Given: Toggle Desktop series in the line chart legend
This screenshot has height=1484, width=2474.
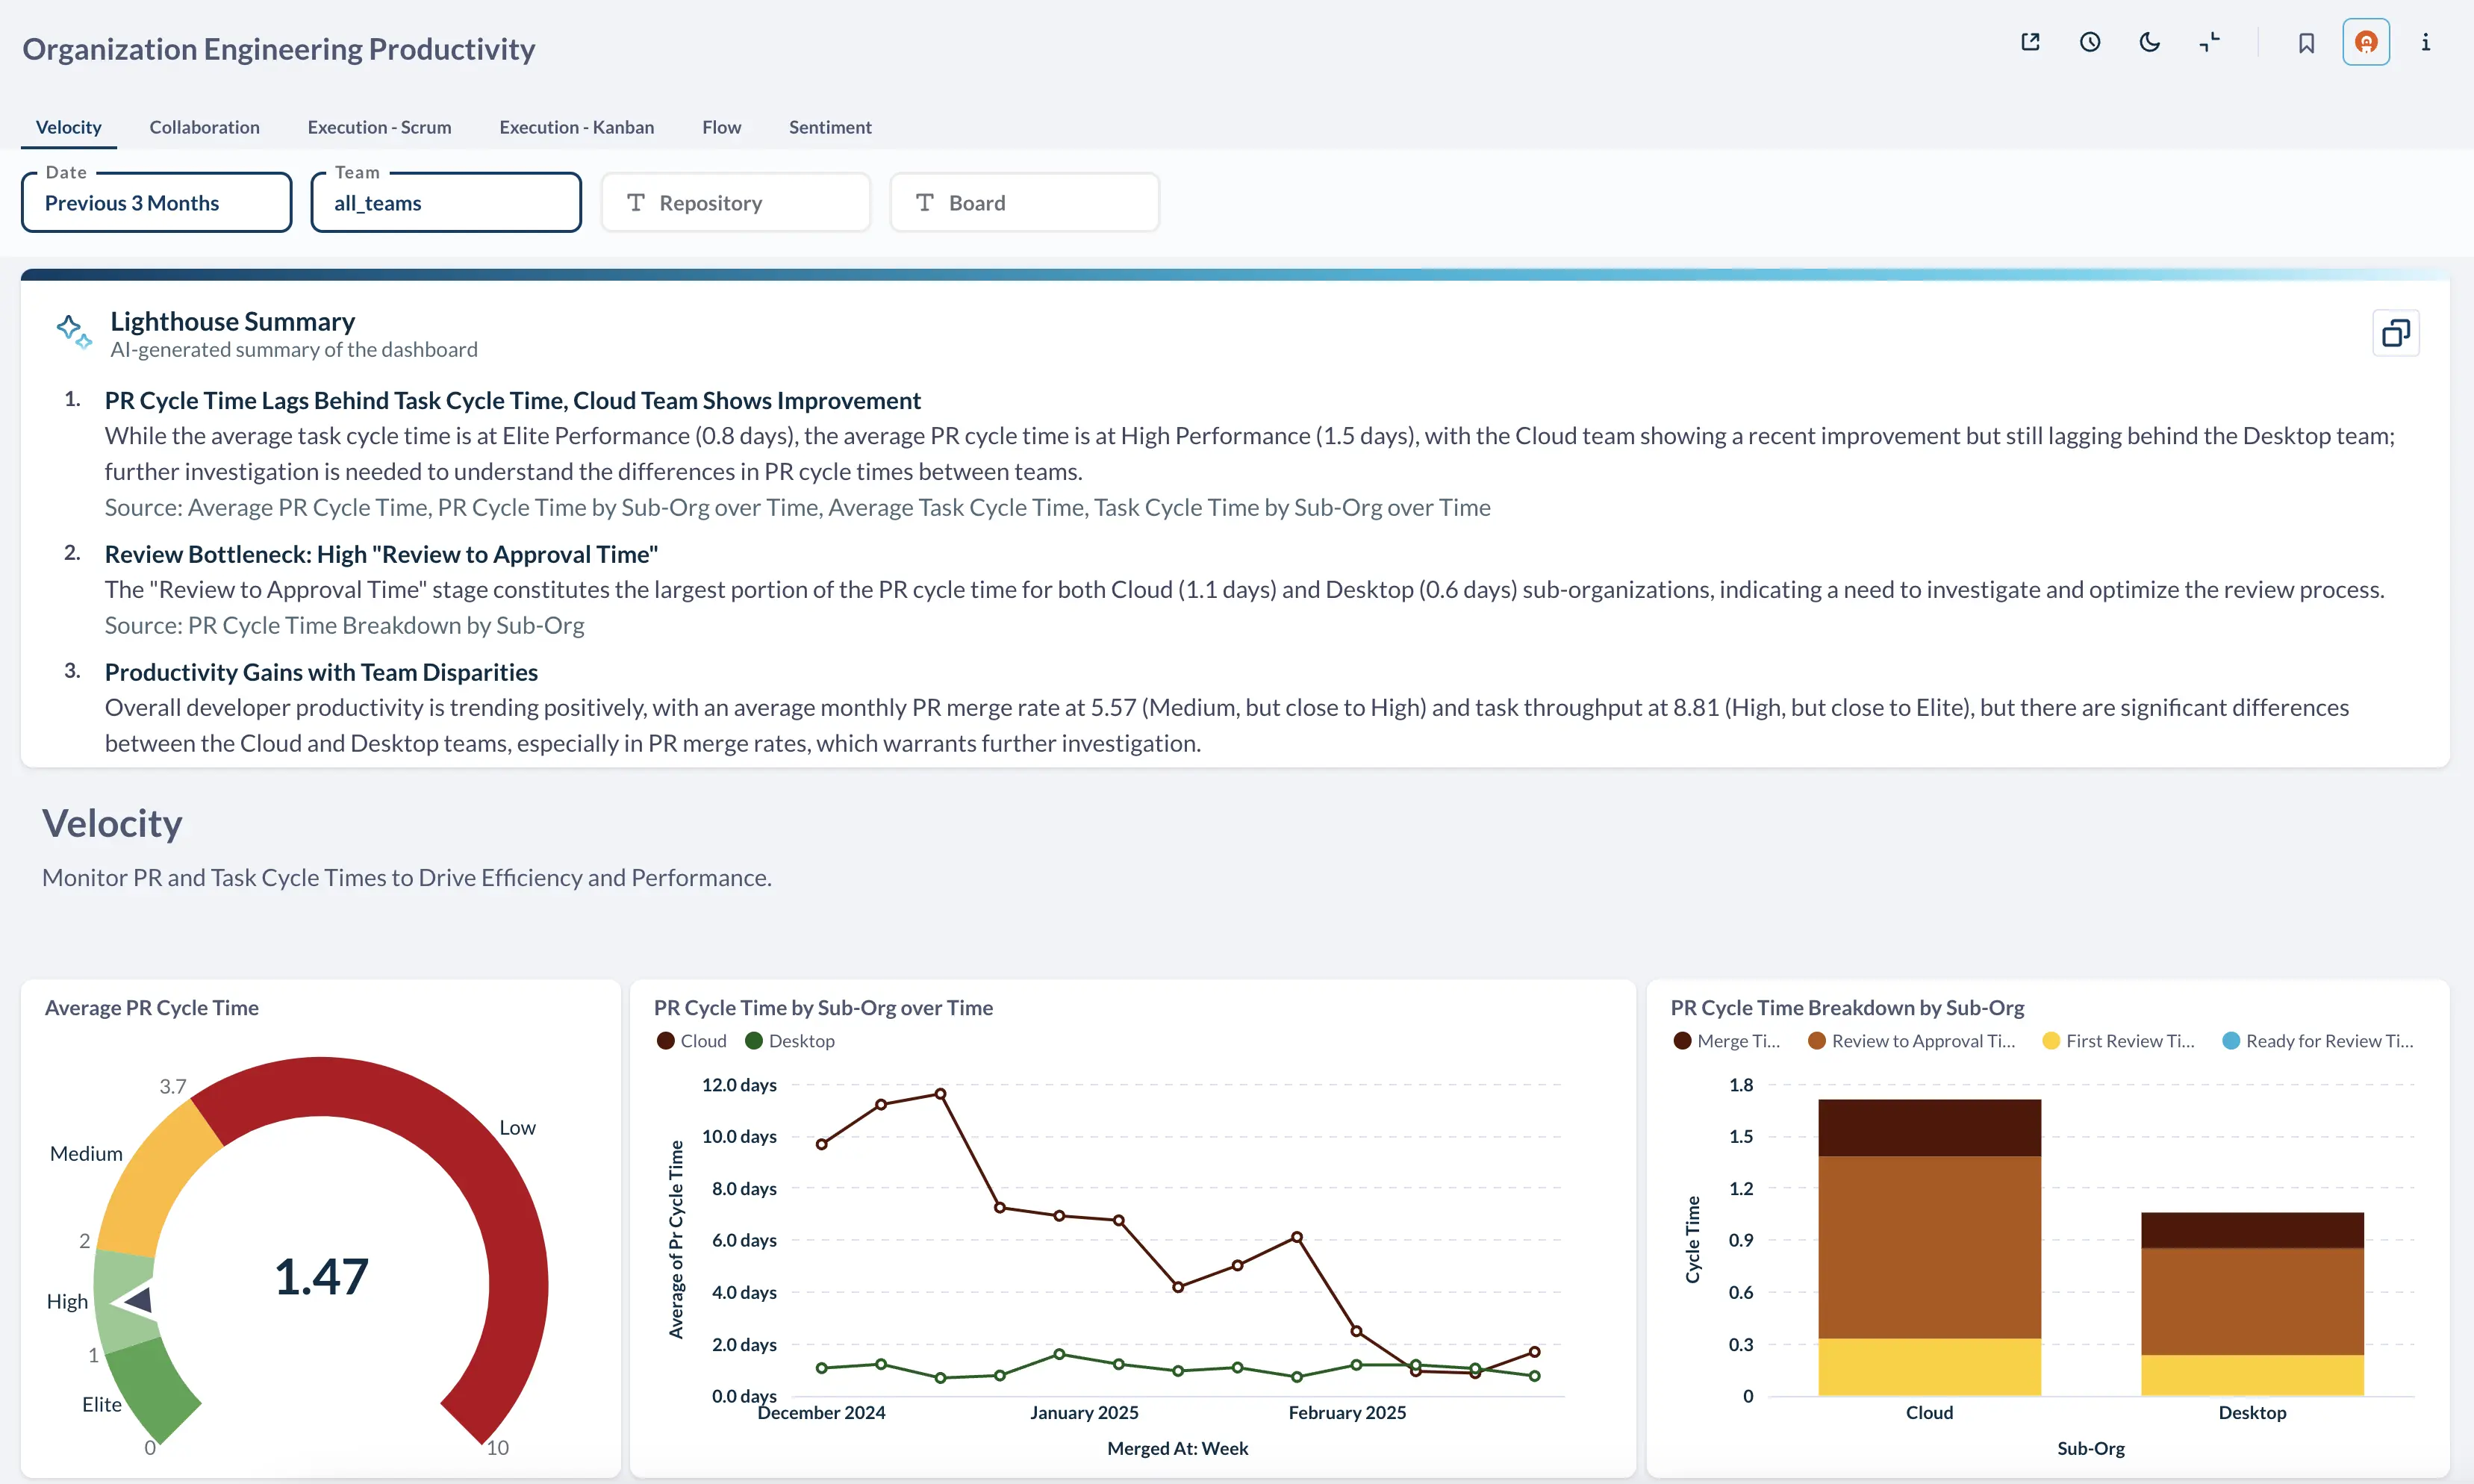Looking at the screenshot, I should click(790, 1041).
